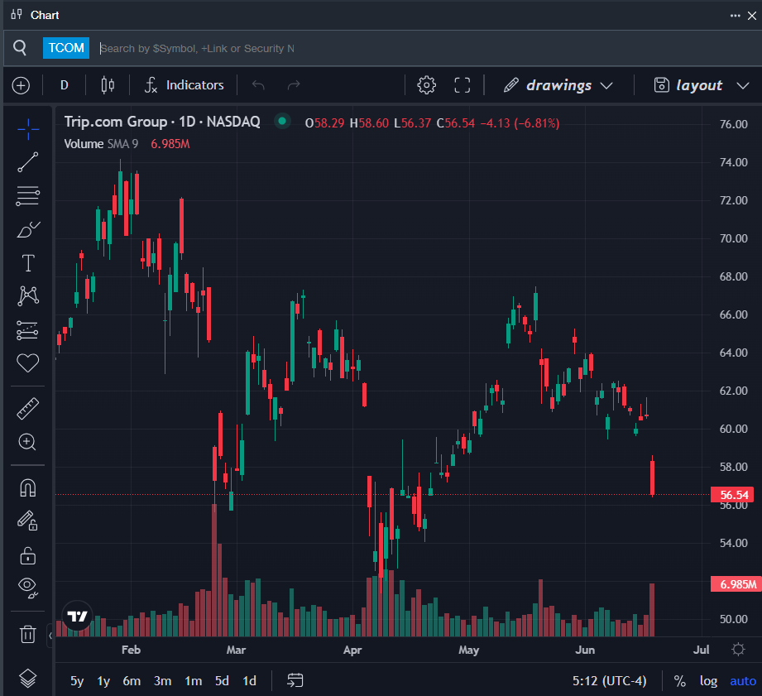
Task: Open the time axis settings gear
Action: [x=738, y=650]
